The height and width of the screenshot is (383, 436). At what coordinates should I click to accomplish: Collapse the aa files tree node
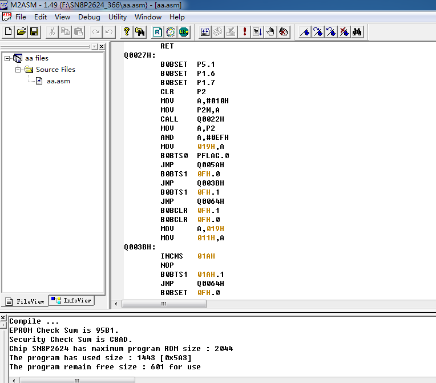[7, 58]
